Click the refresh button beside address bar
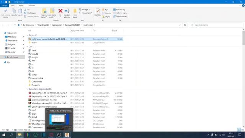 pyautogui.click(x=185, y=25)
